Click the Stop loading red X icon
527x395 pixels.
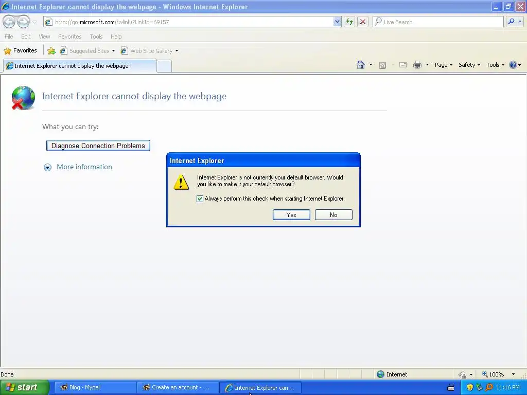[x=363, y=22]
